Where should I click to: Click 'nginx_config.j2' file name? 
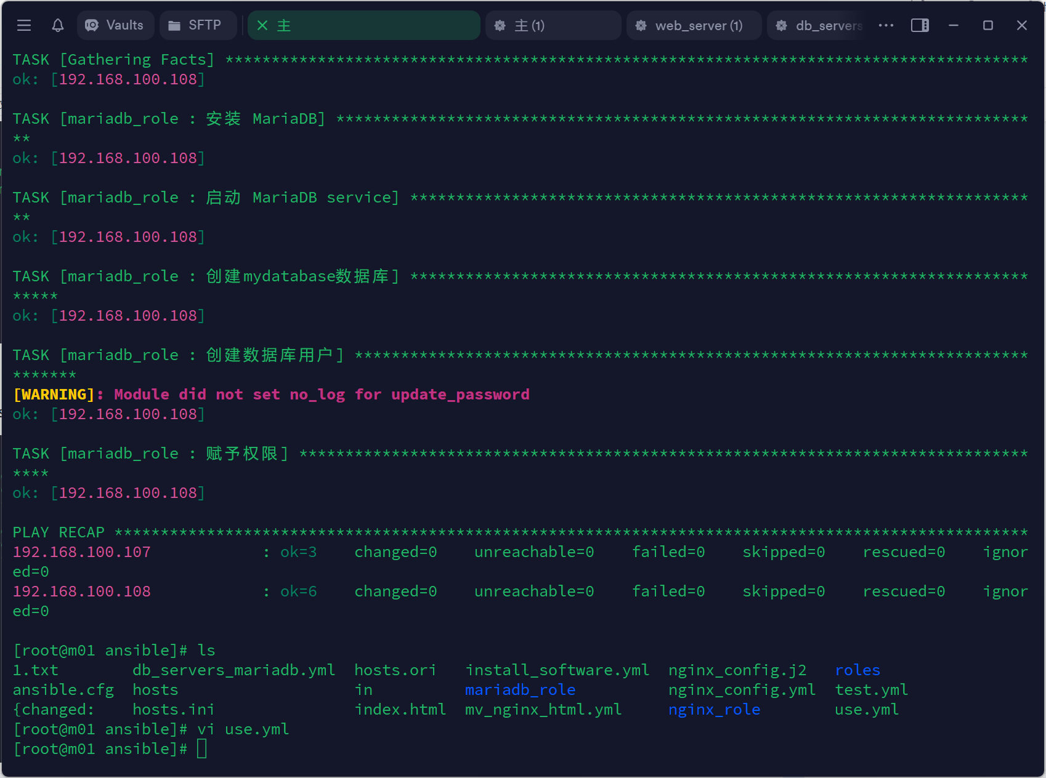click(737, 670)
